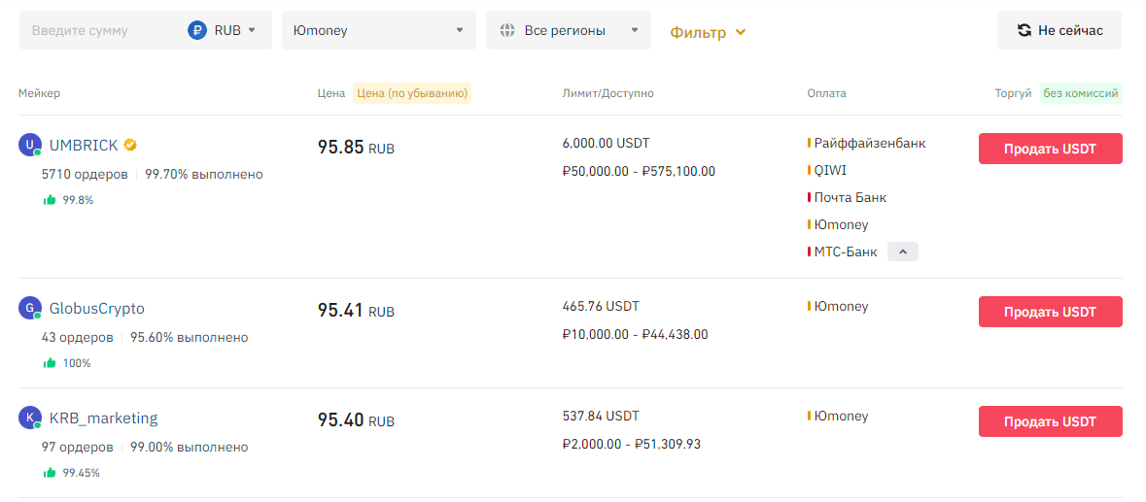
Task: Open the Юmoney payment method dropdown
Action: [378, 30]
